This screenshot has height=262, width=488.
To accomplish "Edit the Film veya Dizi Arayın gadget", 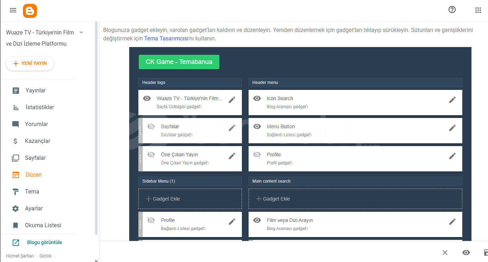I will [x=452, y=222].
